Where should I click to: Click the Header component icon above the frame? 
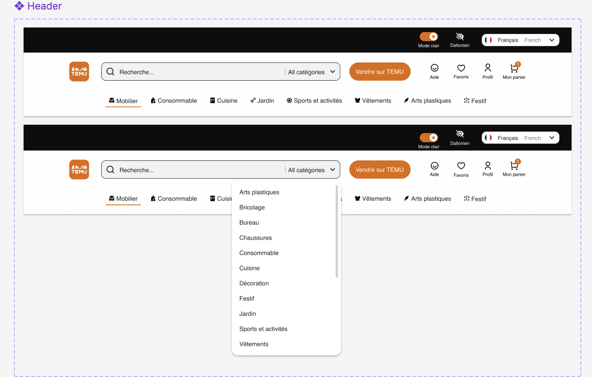tap(19, 6)
